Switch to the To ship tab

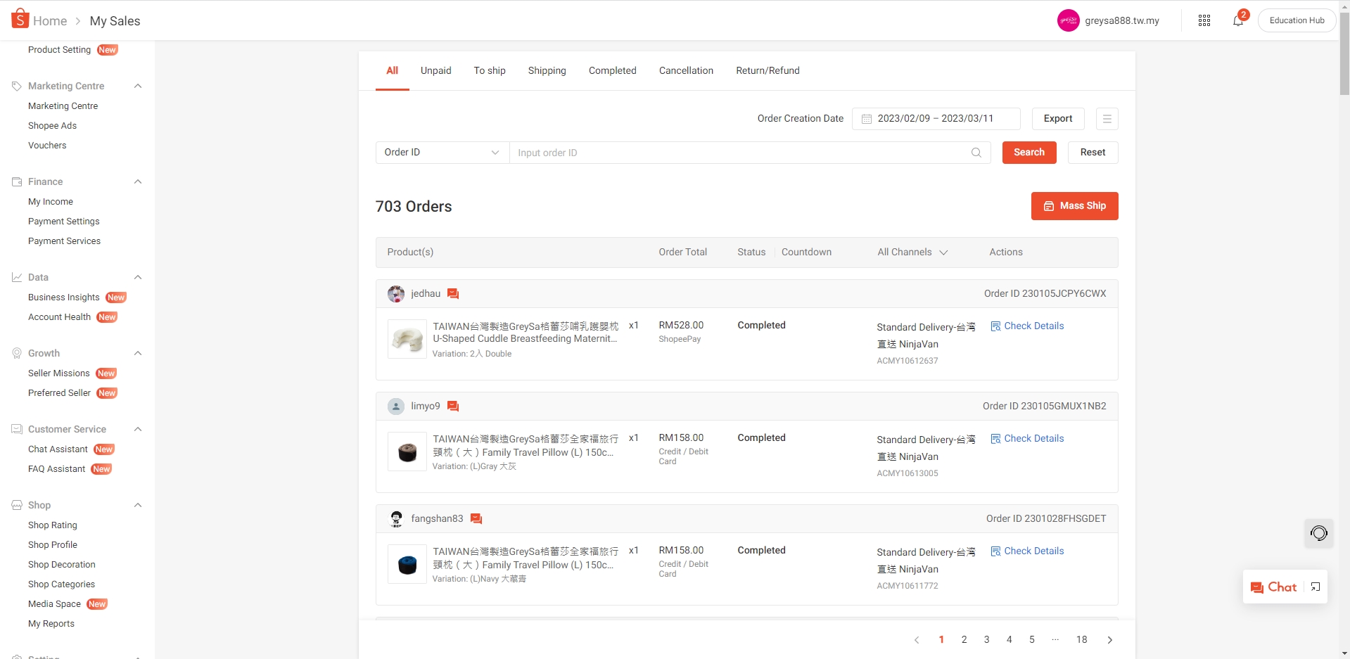tap(489, 70)
